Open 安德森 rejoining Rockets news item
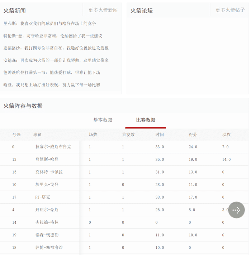 point(56,60)
